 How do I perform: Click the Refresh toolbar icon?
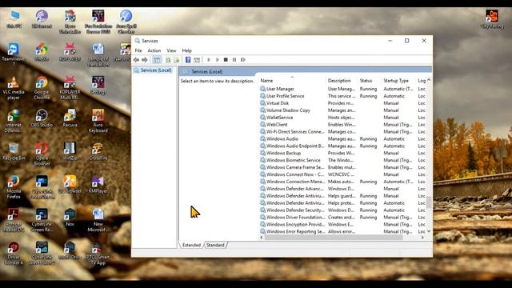click(168, 60)
